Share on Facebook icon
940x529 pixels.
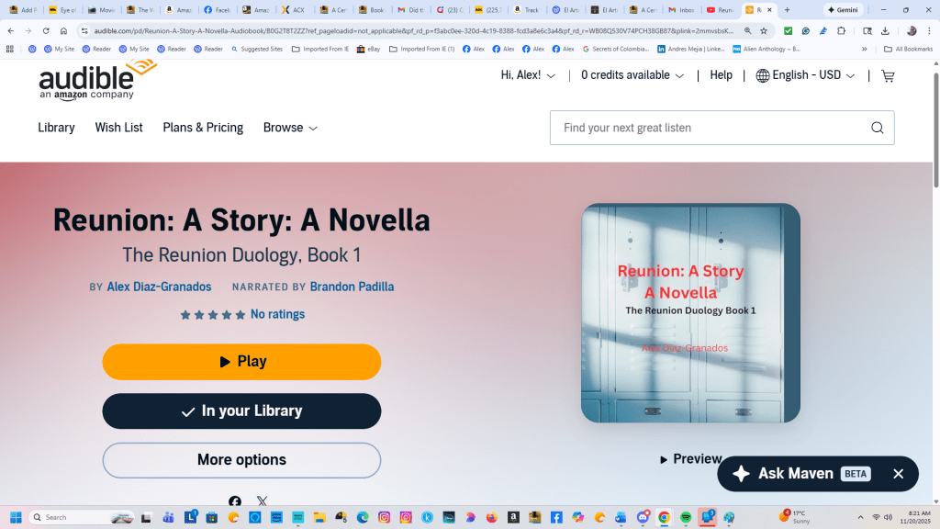click(235, 501)
